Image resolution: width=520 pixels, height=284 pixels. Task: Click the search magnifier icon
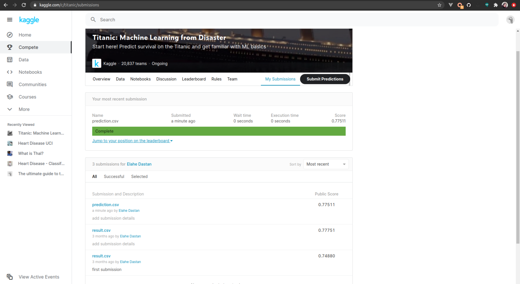click(x=93, y=20)
